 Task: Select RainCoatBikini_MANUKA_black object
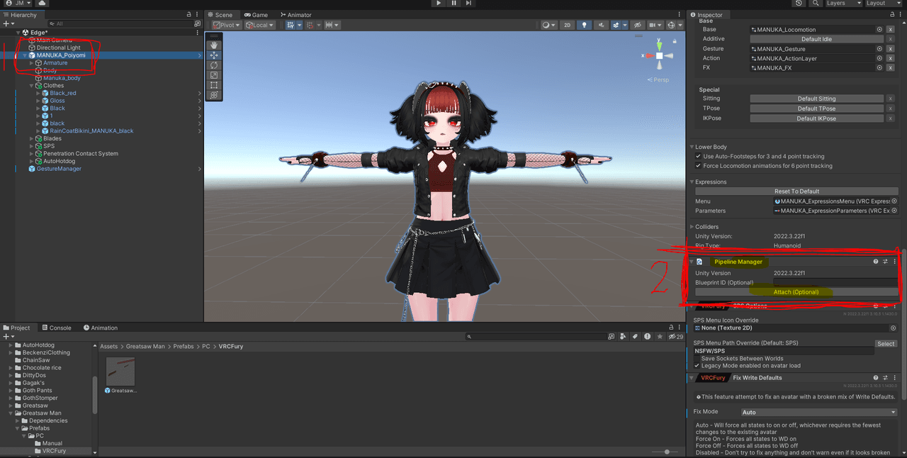(91, 131)
